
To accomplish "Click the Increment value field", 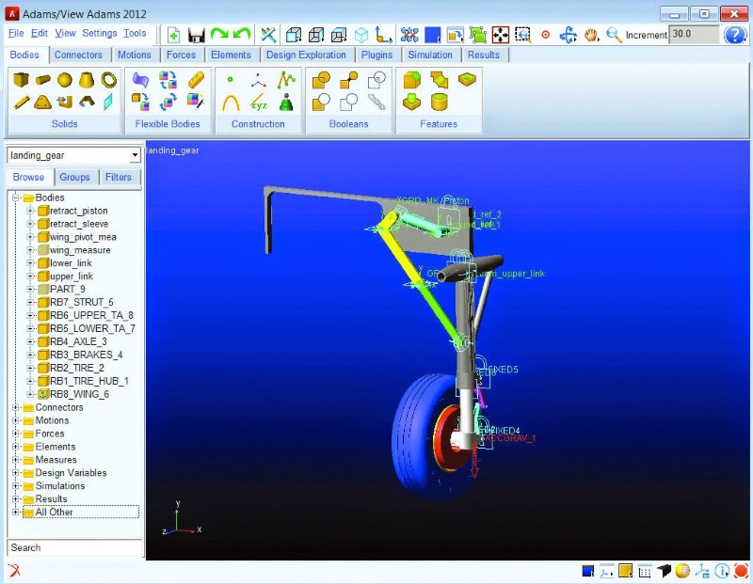I will pyautogui.click(x=695, y=34).
